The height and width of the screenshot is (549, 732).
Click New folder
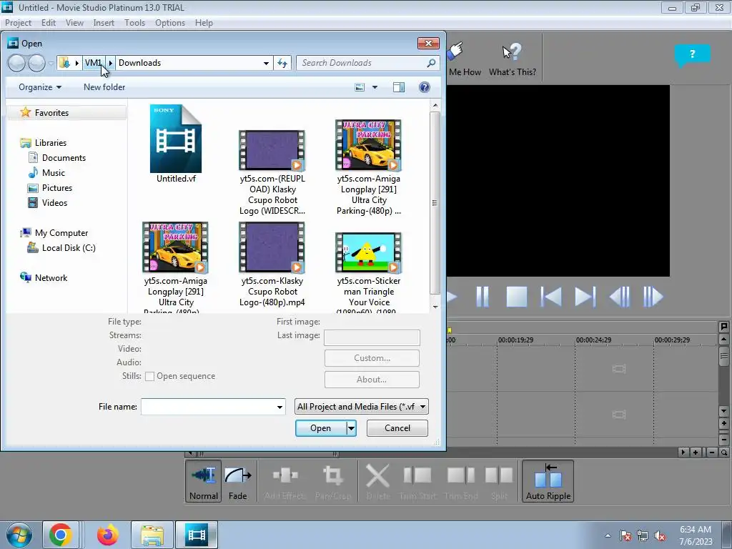pos(104,87)
